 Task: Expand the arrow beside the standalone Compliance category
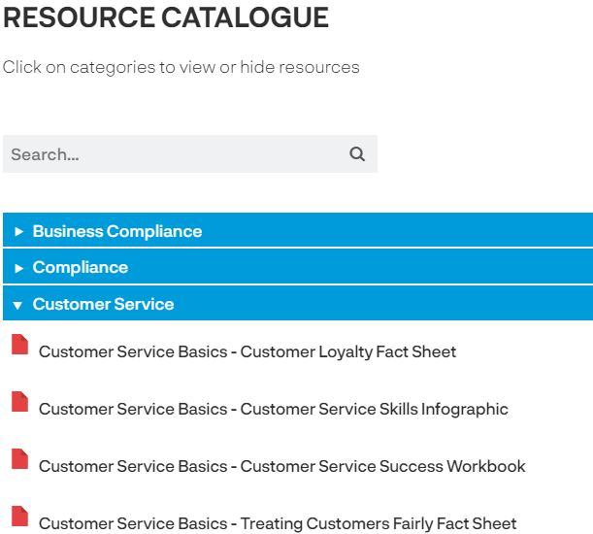click(x=18, y=268)
